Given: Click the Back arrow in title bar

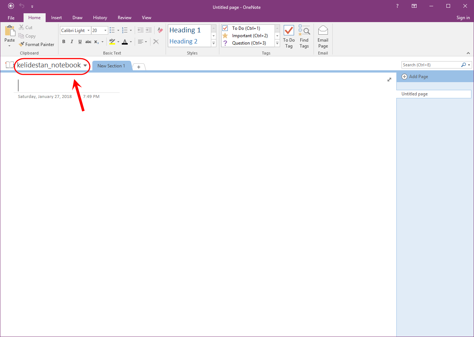Looking at the screenshot, I should click(11, 6).
